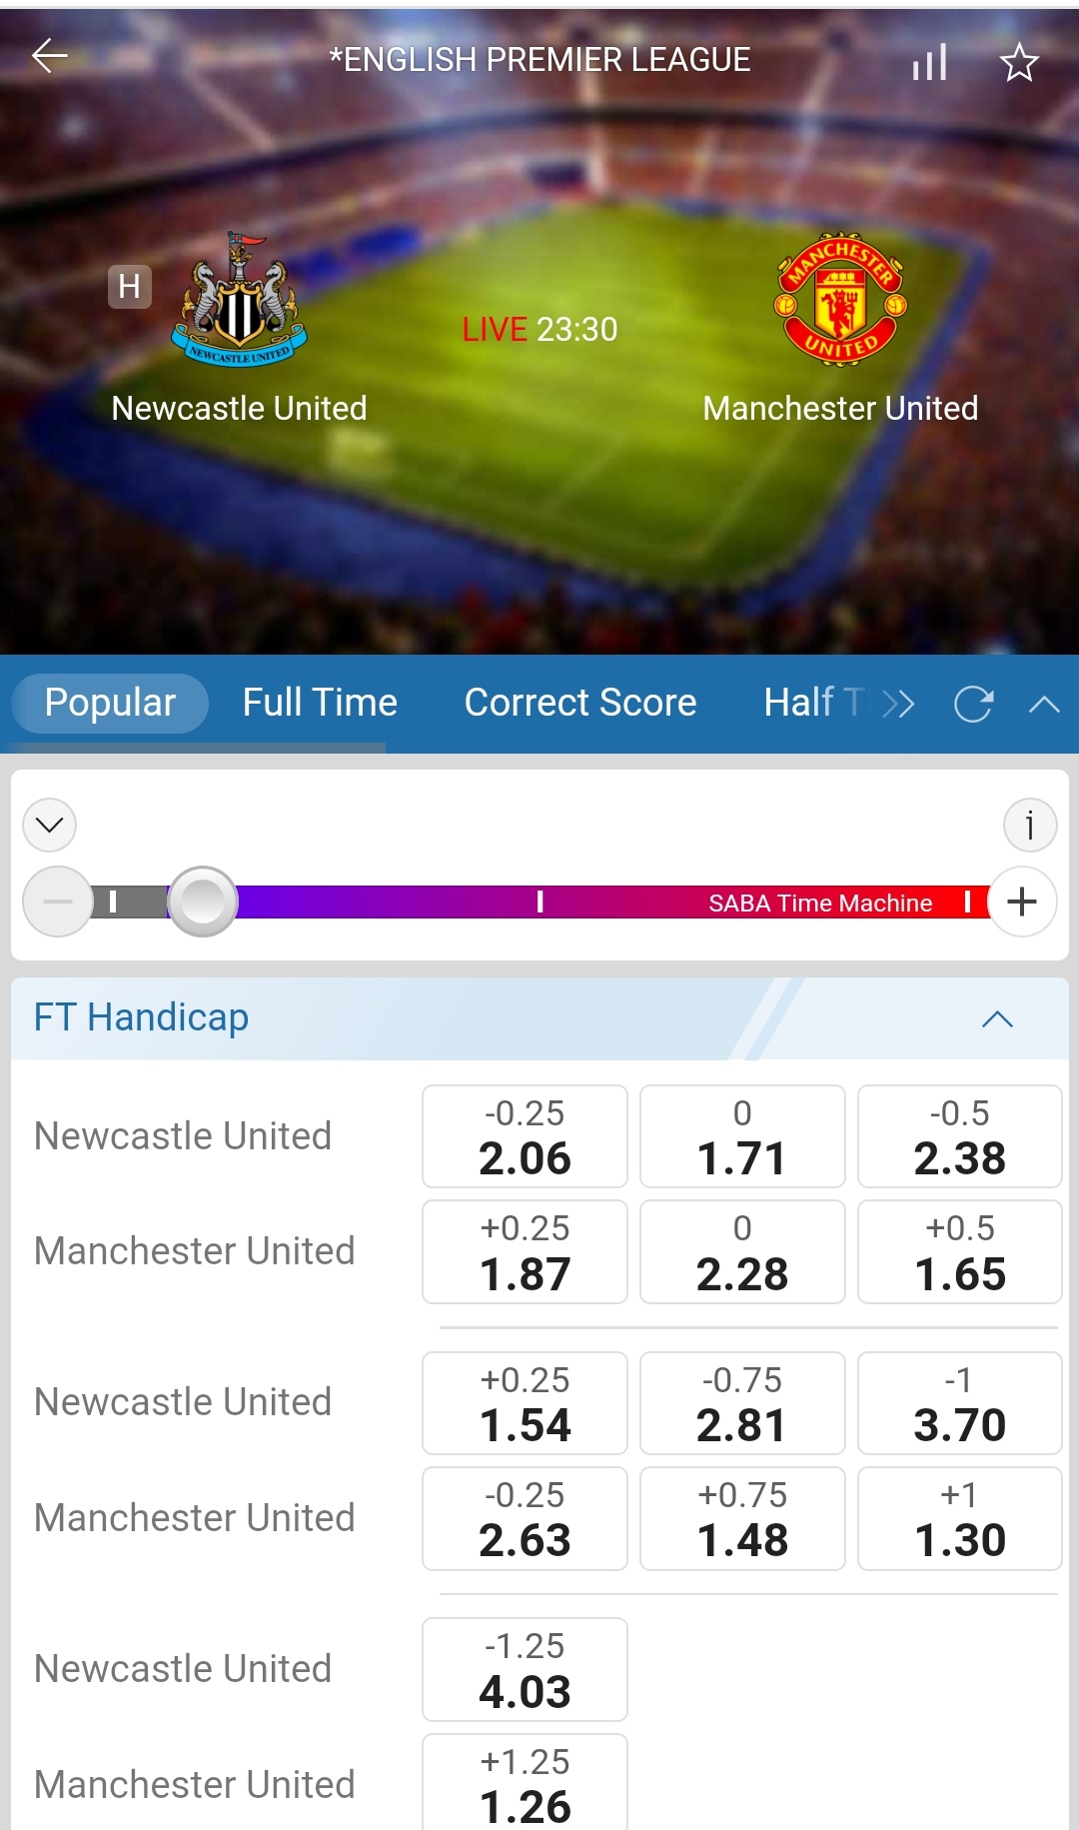Click the SABA Time Machine slider handle
Viewport: 1079px width, 1830px height.
[x=203, y=902]
